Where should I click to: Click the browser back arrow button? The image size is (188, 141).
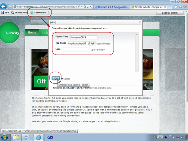(3, 6)
